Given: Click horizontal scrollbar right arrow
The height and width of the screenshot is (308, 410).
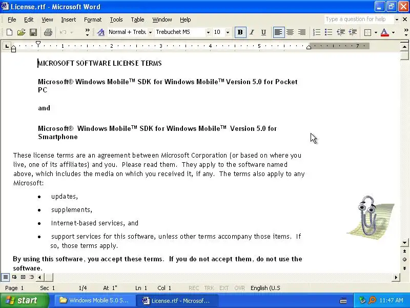Looking at the screenshot, I should [x=396, y=277].
